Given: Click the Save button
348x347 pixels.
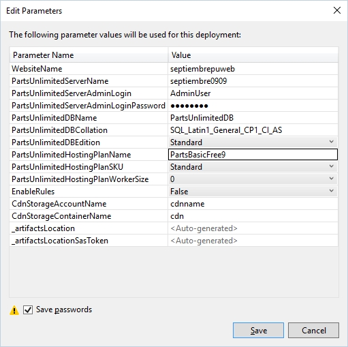Looking at the screenshot, I should tap(258, 330).
